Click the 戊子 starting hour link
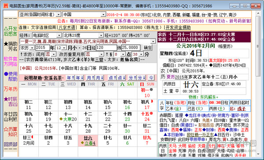 coord(242,109)
